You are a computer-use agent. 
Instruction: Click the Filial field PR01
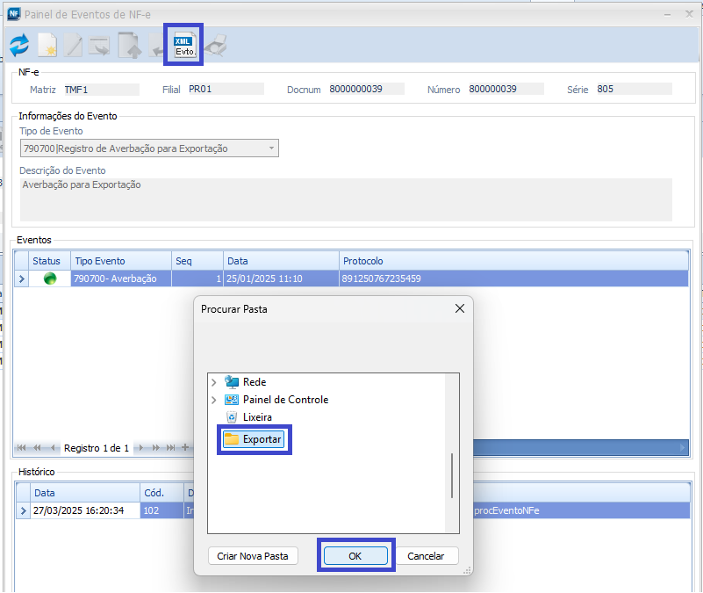[226, 89]
